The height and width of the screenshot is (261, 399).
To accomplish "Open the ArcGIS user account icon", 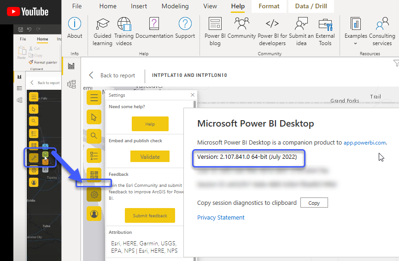I will tap(94, 214).
